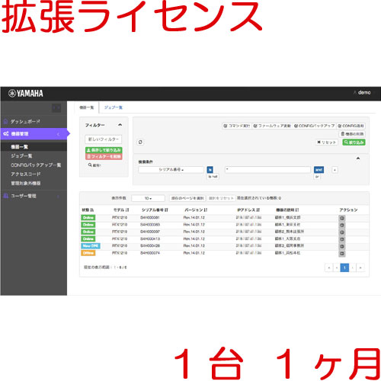Click the green save-and-filter button
The image size is (381, 381).
tap(104, 150)
